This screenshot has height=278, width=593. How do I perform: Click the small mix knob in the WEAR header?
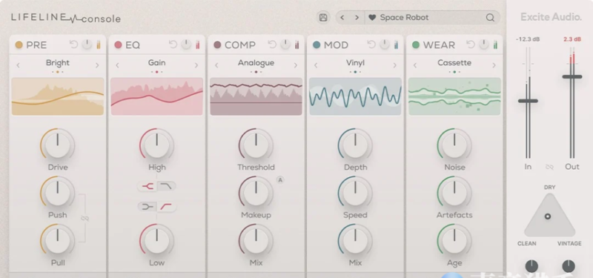(x=484, y=44)
